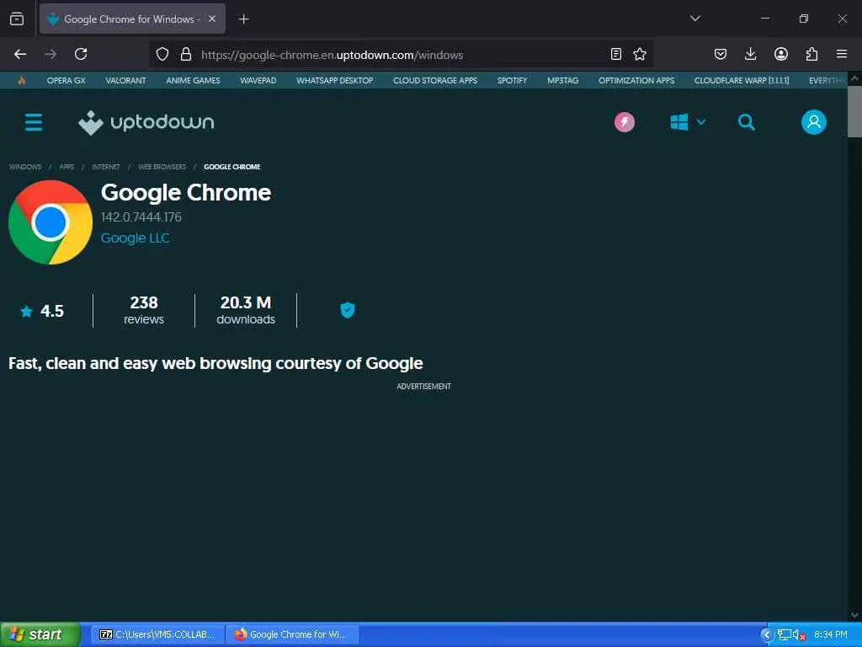Viewport: 862px width, 647px height.
Task: Open the OPERA GX link
Action: (66, 80)
